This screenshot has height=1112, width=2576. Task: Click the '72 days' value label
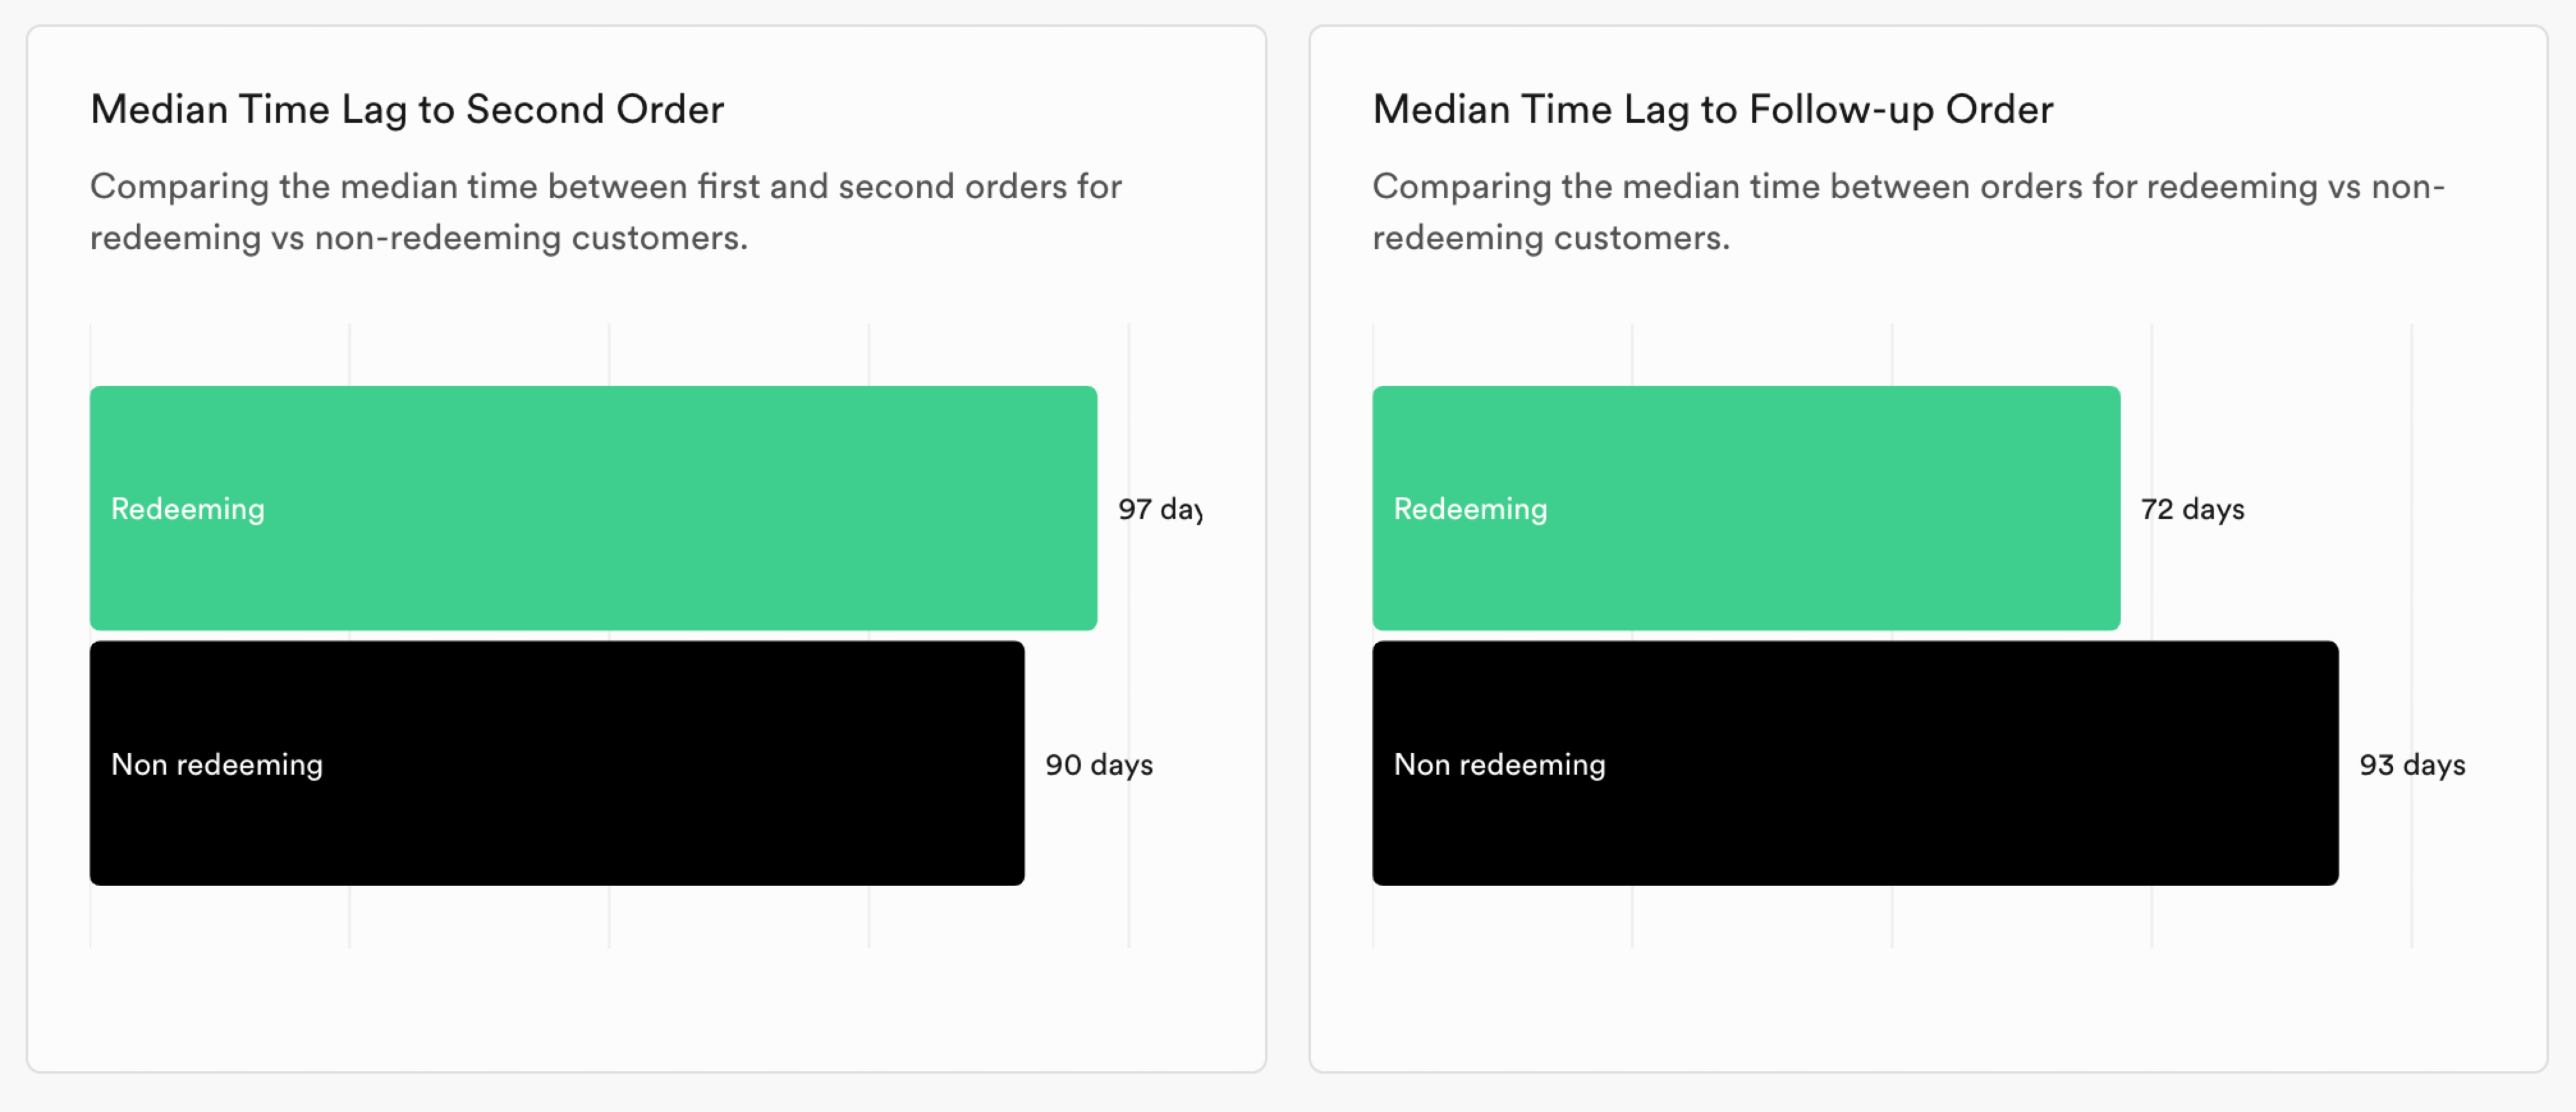pyautogui.click(x=2192, y=510)
